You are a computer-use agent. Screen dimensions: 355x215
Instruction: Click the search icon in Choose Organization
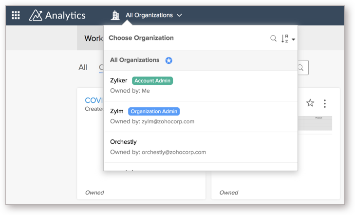(x=274, y=39)
